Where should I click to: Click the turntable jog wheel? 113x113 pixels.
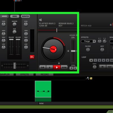pos(53,49)
